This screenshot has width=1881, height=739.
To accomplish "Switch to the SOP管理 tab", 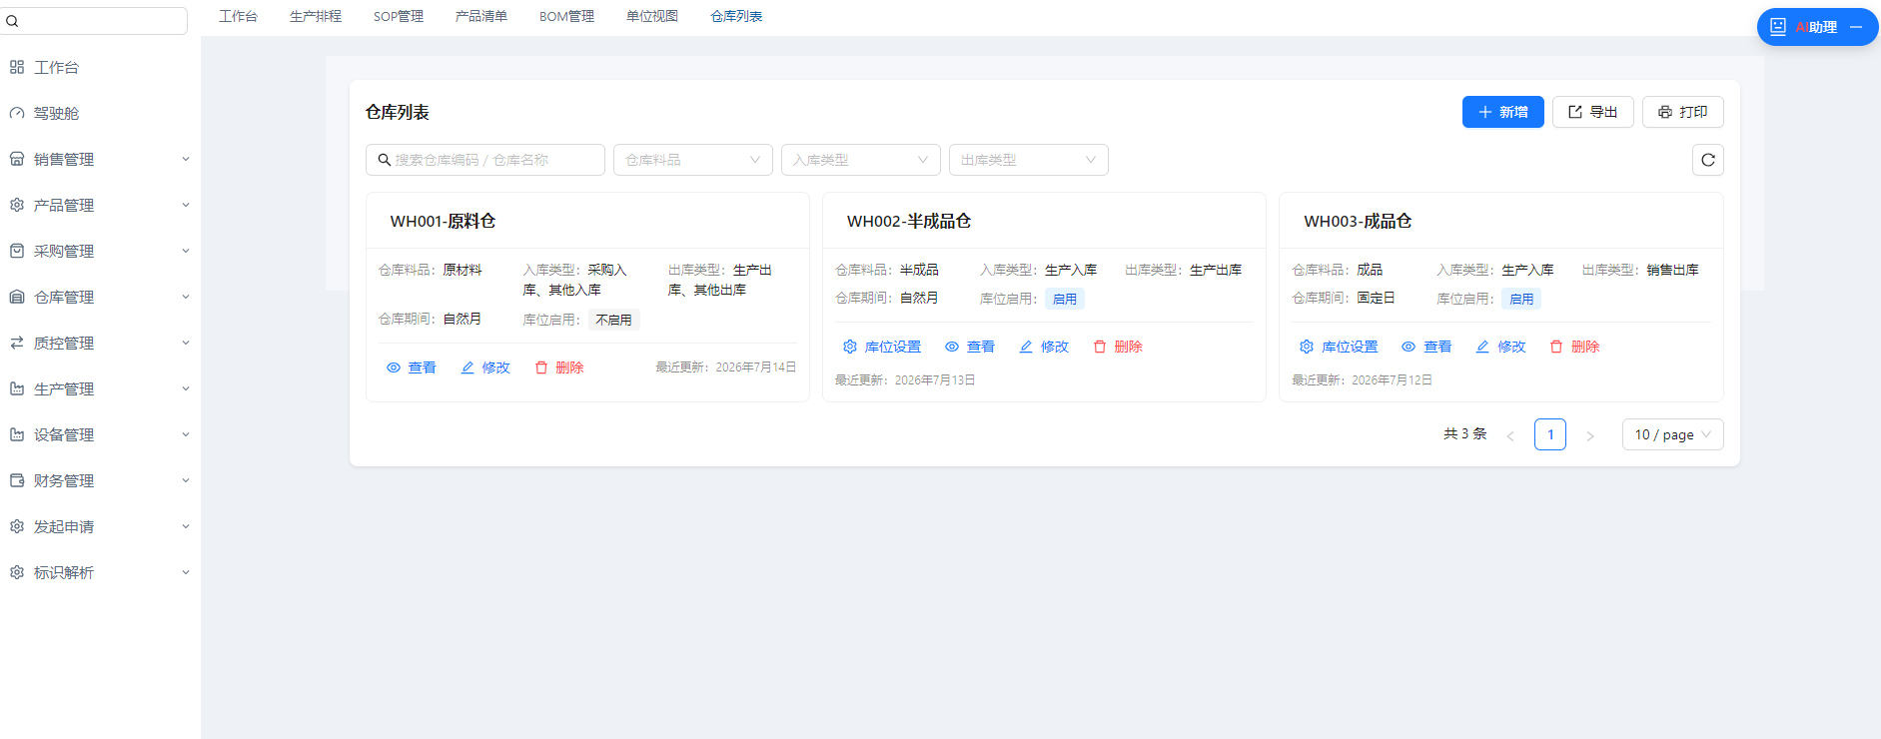I will click(x=399, y=16).
